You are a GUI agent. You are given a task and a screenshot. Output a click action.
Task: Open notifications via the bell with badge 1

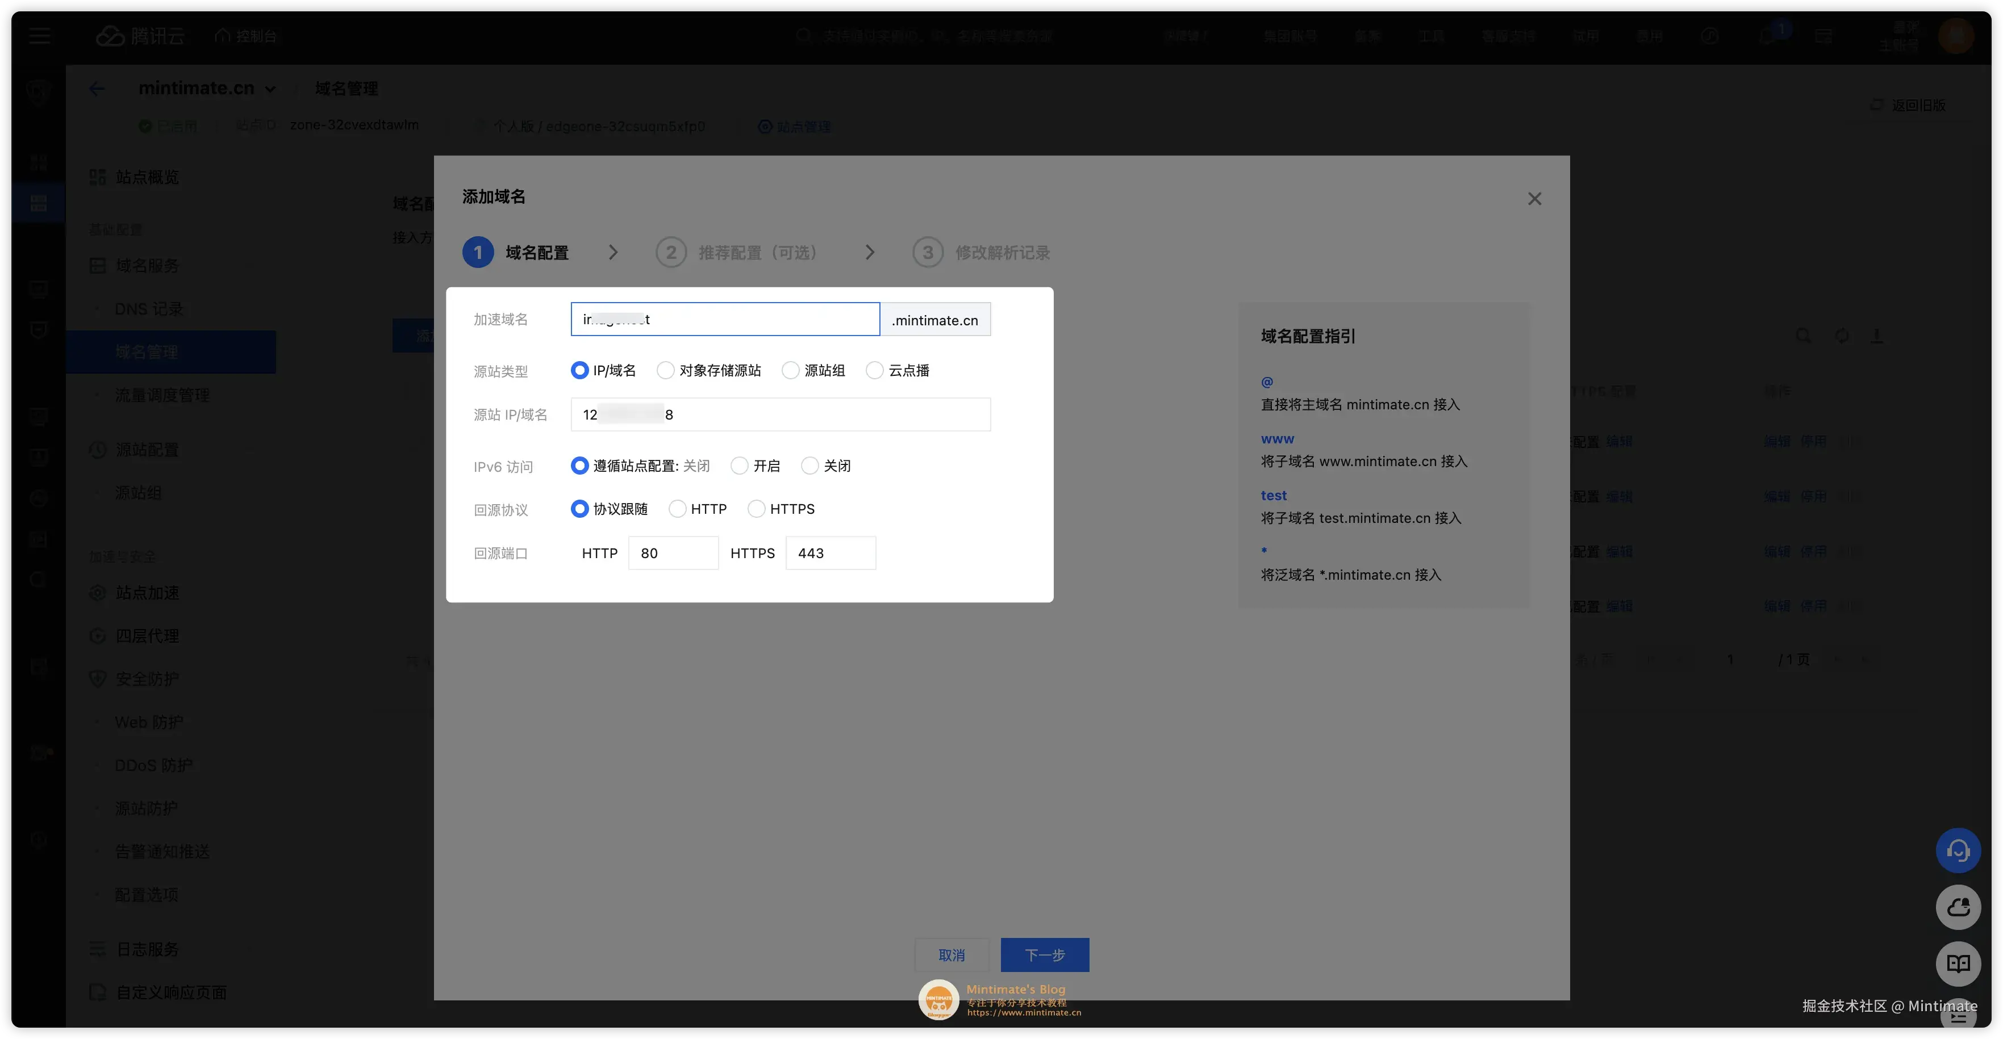(x=1771, y=36)
